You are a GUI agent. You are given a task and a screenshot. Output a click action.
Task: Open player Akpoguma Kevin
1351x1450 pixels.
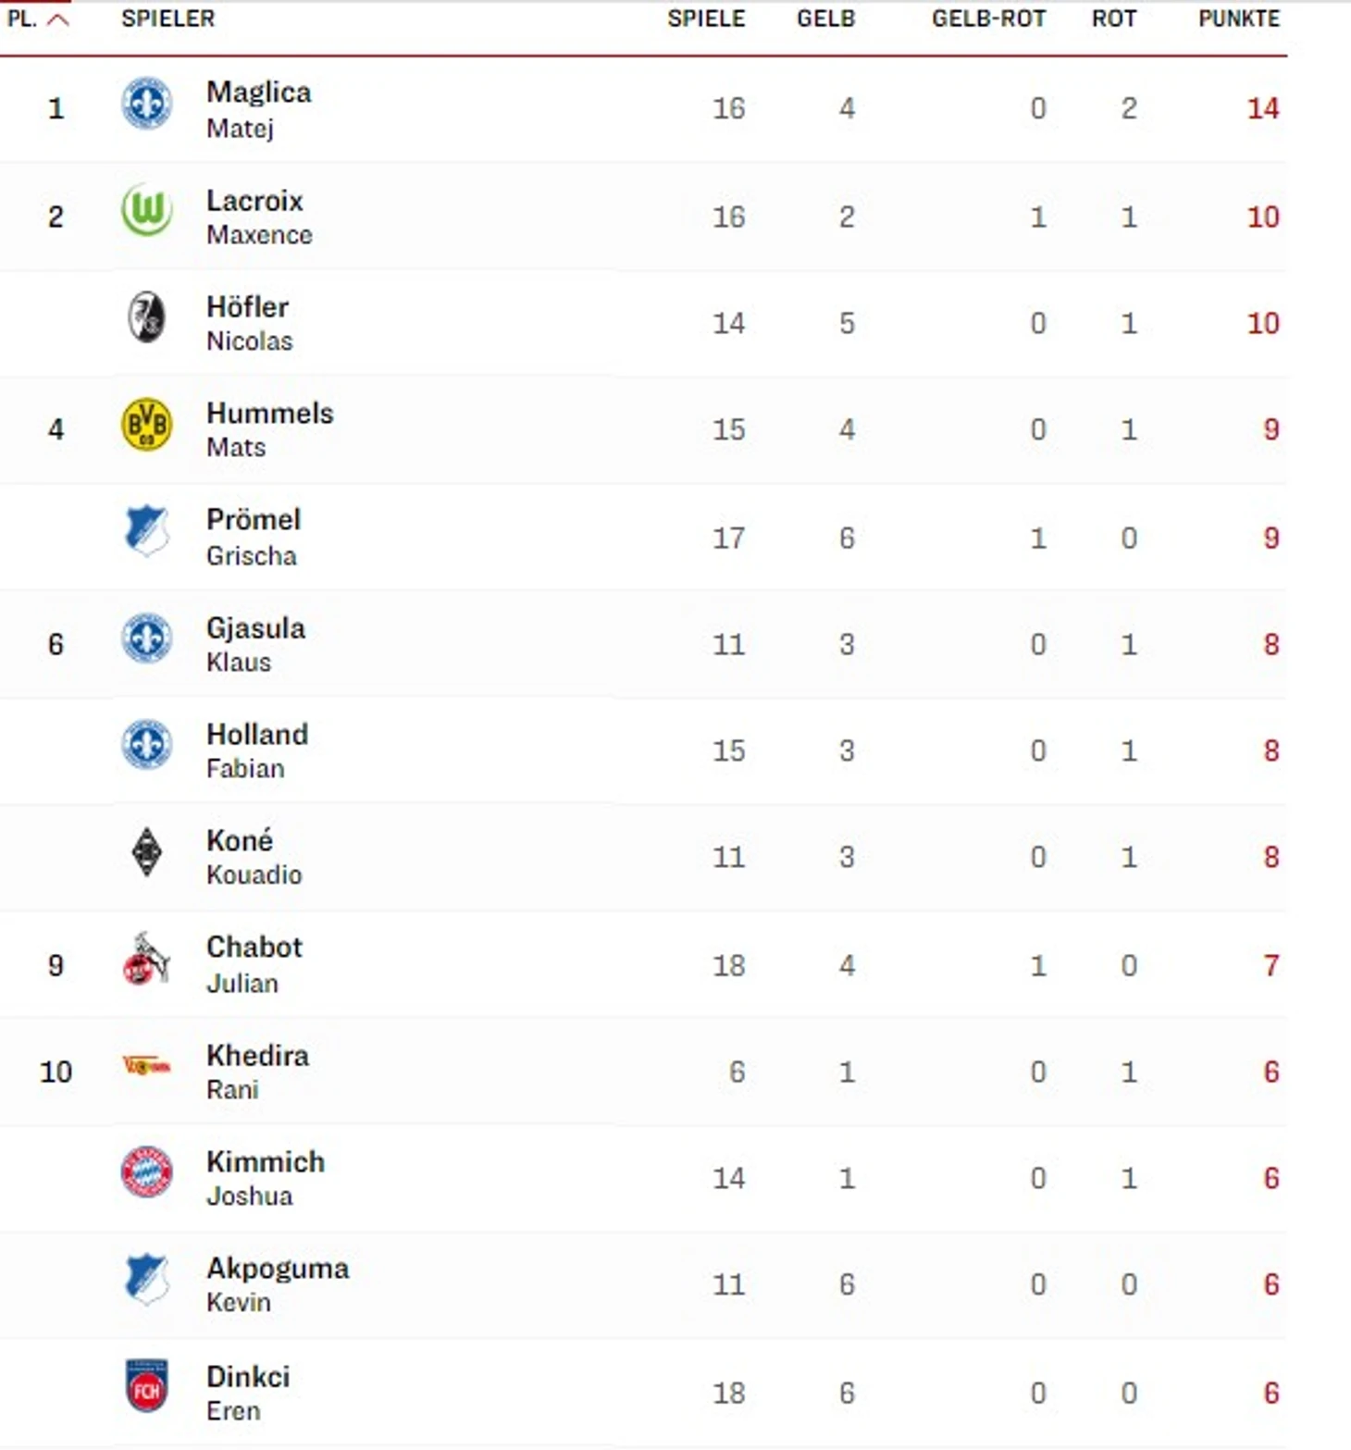coord(278,1284)
